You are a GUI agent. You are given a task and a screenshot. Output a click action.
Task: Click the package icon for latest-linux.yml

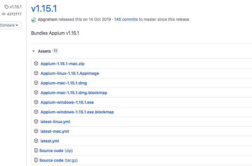click(x=36, y=121)
